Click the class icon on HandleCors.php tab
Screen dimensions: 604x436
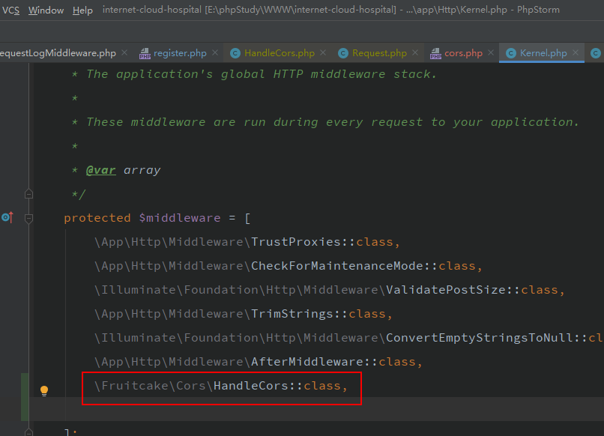click(235, 53)
